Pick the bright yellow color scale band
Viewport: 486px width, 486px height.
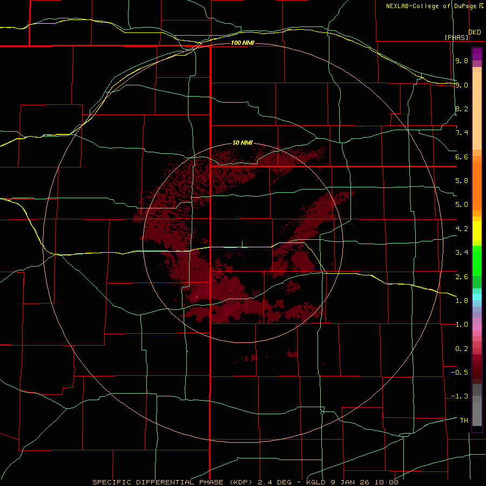477,231
